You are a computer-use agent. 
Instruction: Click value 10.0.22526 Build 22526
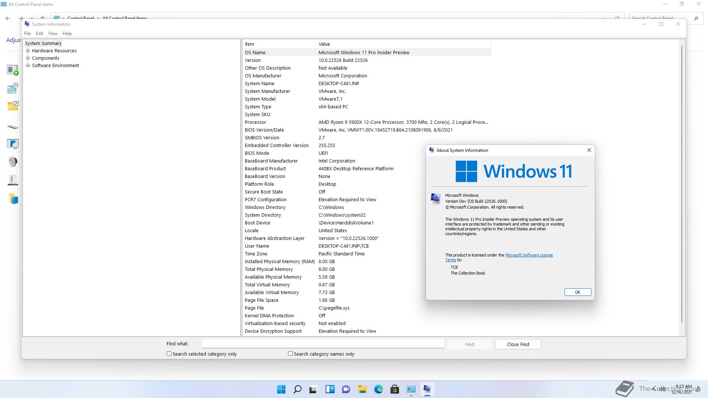coord(343,60)
